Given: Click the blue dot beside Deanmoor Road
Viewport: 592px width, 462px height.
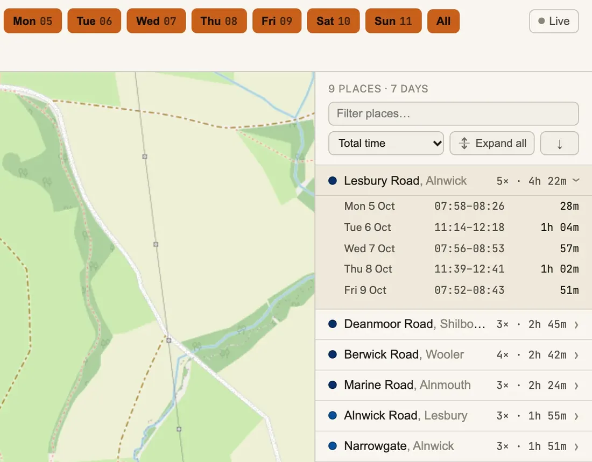Looking at the screenshot, I should (x=333, y=324).
